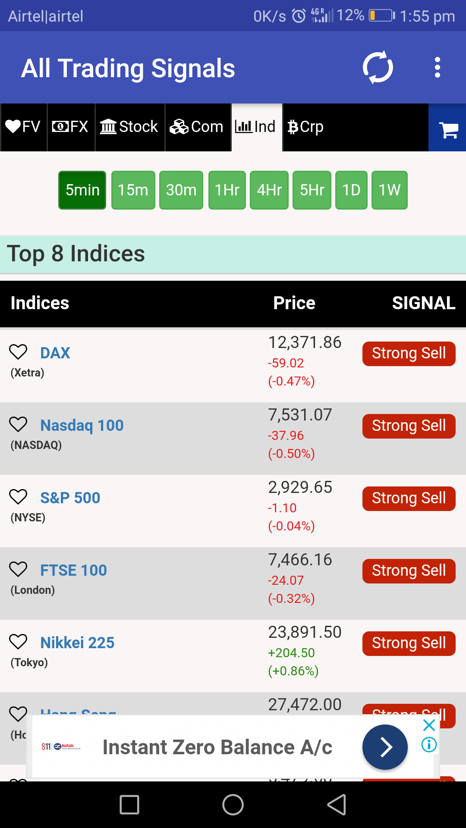Close the Kotak ad banner

tap(429, 725)
